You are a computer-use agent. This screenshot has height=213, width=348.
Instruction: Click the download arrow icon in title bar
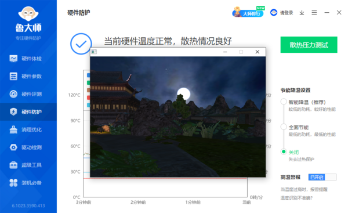point(302,13)
